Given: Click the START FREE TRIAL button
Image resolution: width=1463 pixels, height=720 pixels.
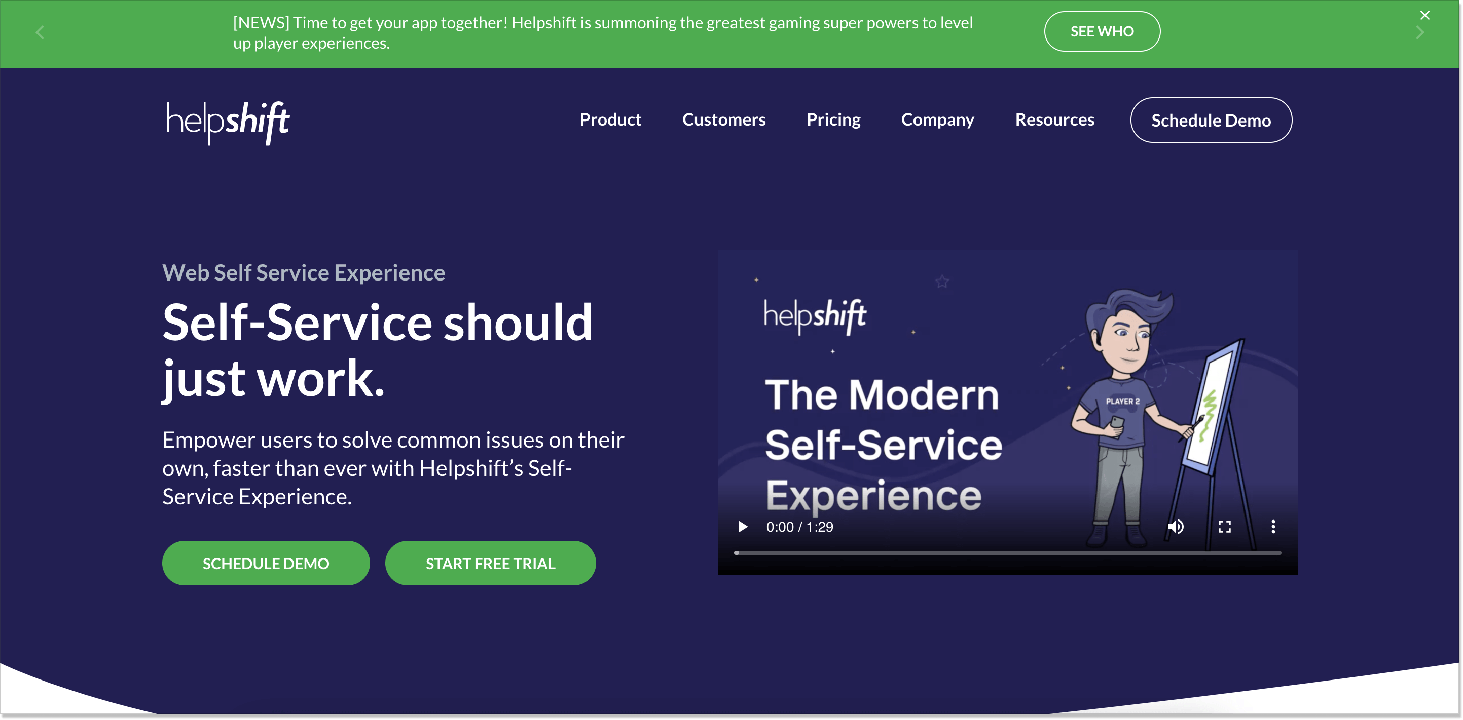Looking at the screenshot, I should 491,563.
